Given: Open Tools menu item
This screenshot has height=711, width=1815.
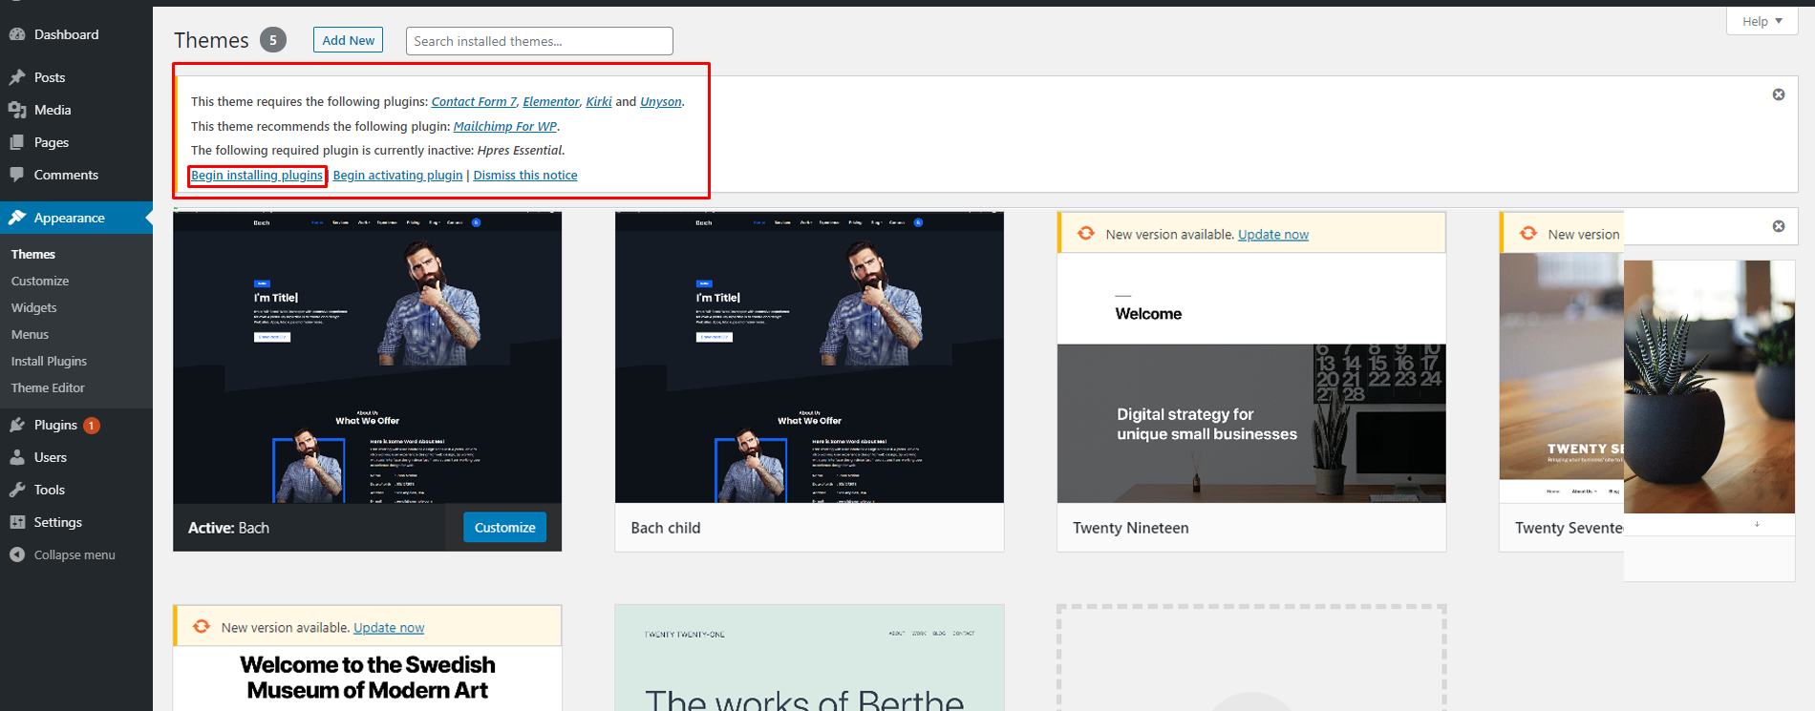Looking at the screenshot, I should point(76,490).
